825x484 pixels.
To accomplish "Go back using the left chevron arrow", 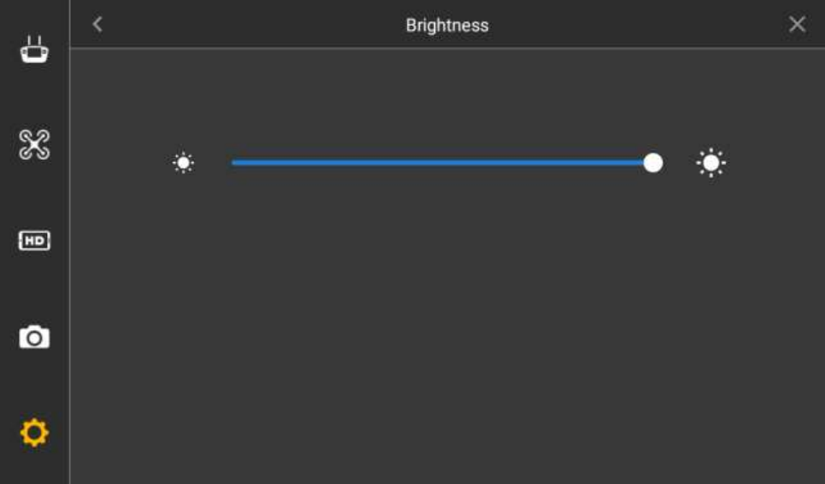I will click(x=97, y=24).
